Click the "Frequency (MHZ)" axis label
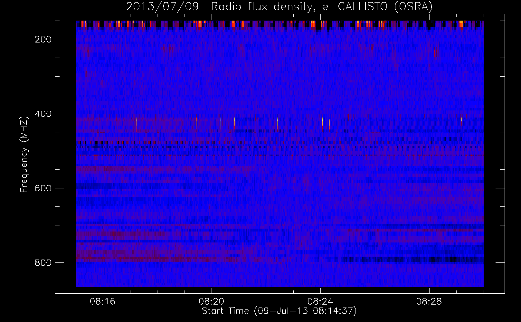 [24, 155]
